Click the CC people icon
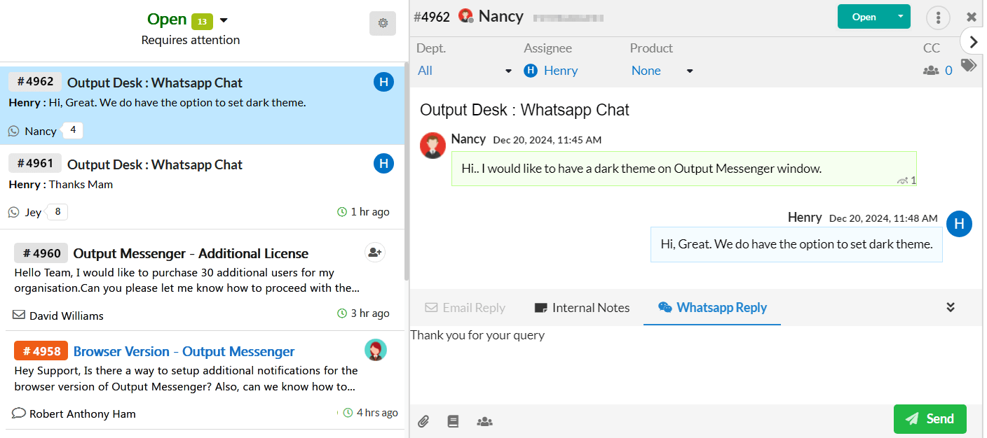 (931, 71)
